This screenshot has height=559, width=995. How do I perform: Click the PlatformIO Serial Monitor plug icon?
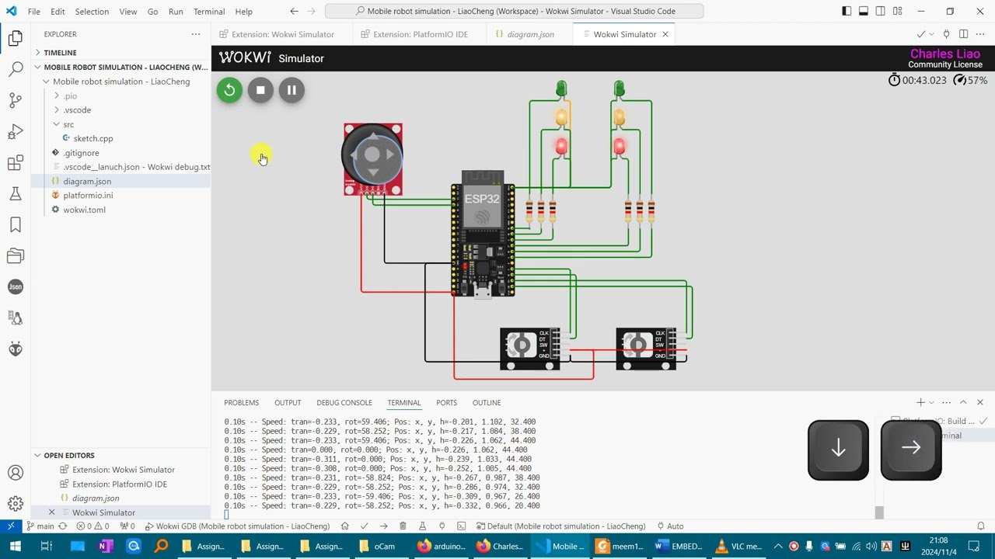[442, 526]
